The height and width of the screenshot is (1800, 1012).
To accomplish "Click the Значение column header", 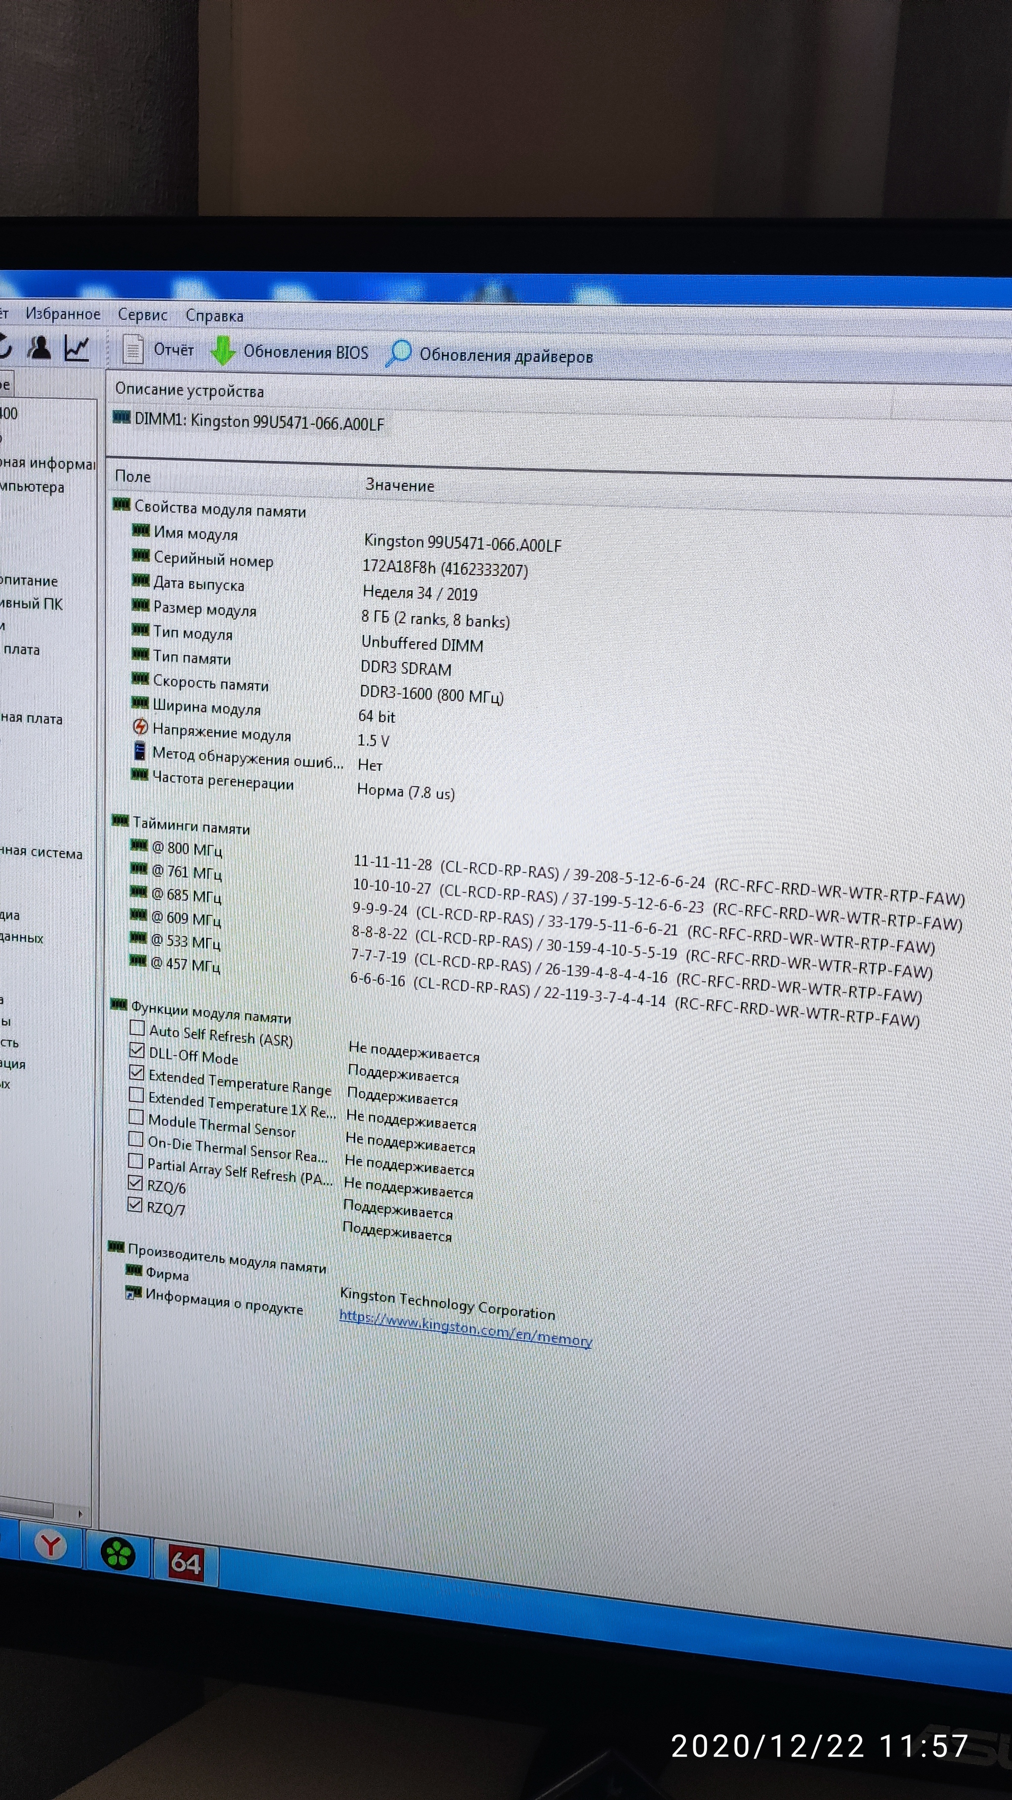I will click(x=400, y=485).
